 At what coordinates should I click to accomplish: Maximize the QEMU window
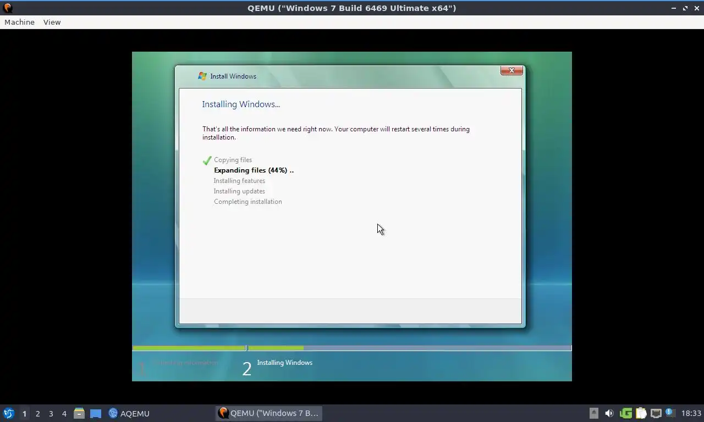685,8
